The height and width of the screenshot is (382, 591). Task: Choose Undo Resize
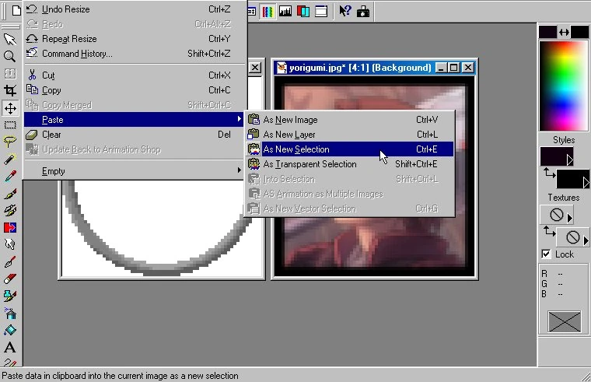pyautogui.click(x=134, y=9)
